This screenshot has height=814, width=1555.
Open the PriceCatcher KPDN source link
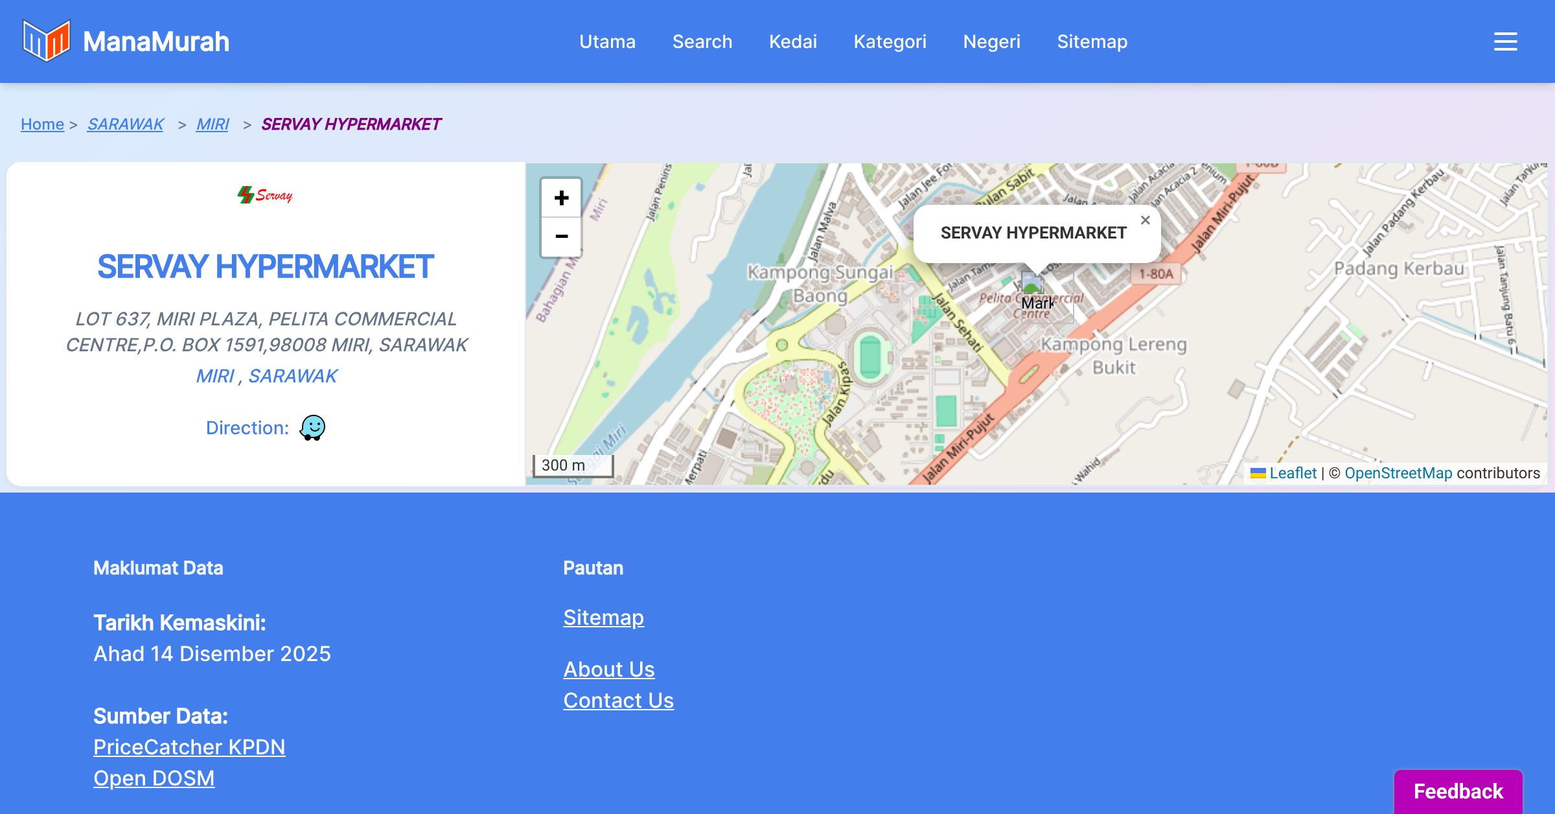point(189,747)
